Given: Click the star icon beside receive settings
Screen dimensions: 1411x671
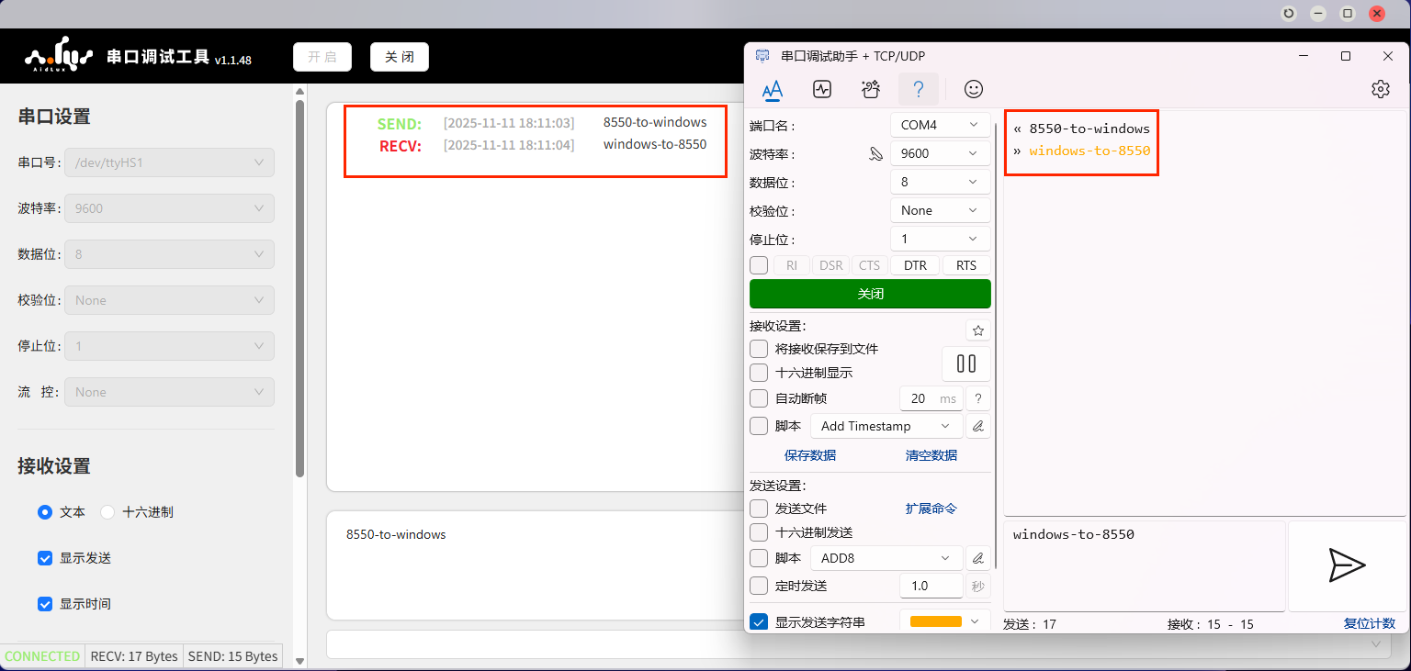Looking at the screenshot, I should pyautogui.click(x=977, y=330).
